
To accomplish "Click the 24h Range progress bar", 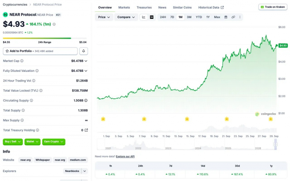I will point(45,38).
